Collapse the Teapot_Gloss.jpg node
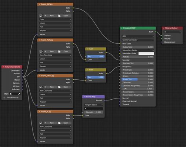The image size is (186, 147). click(39, 76)
